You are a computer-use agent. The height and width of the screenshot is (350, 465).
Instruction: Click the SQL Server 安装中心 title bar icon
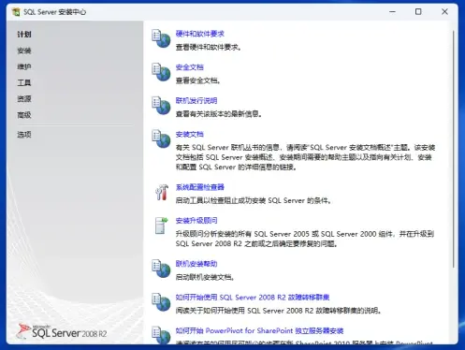16,12
